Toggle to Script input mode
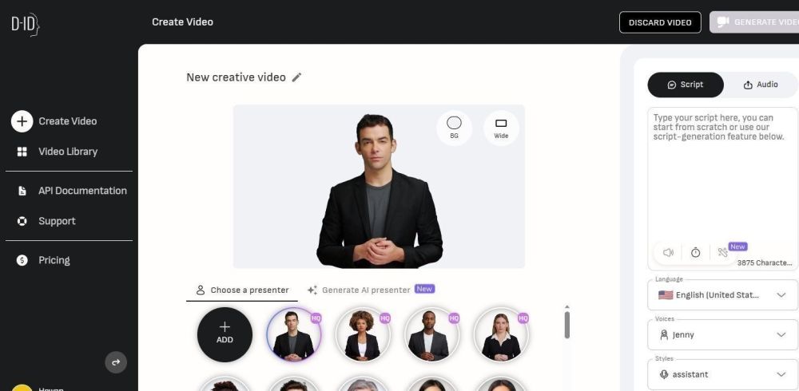The height and width of the screenshot is (391, 799). coord(686,85)
